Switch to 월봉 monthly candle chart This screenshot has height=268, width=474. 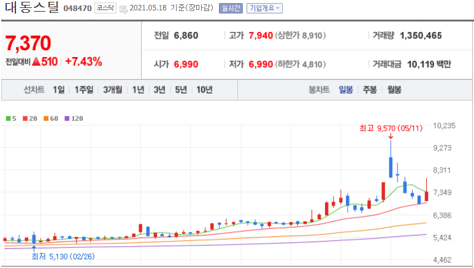click(x=394, y=90)
